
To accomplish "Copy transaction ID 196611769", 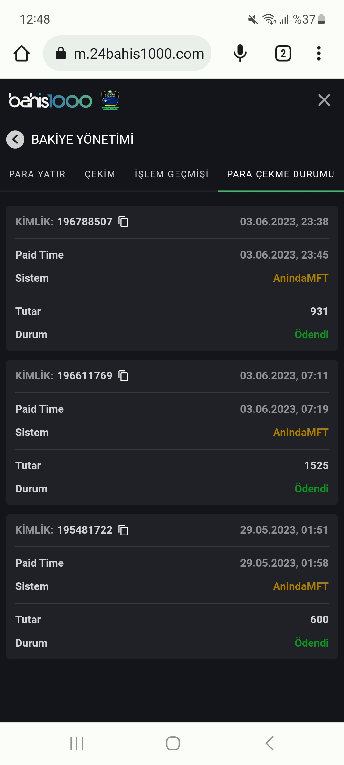I will 123,376.
